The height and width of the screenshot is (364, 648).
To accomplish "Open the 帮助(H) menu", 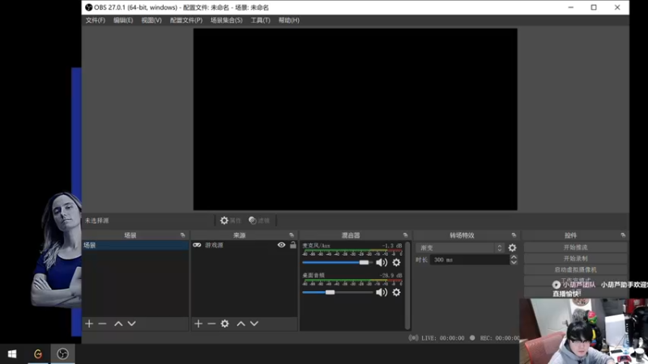I will coord(289,20).
